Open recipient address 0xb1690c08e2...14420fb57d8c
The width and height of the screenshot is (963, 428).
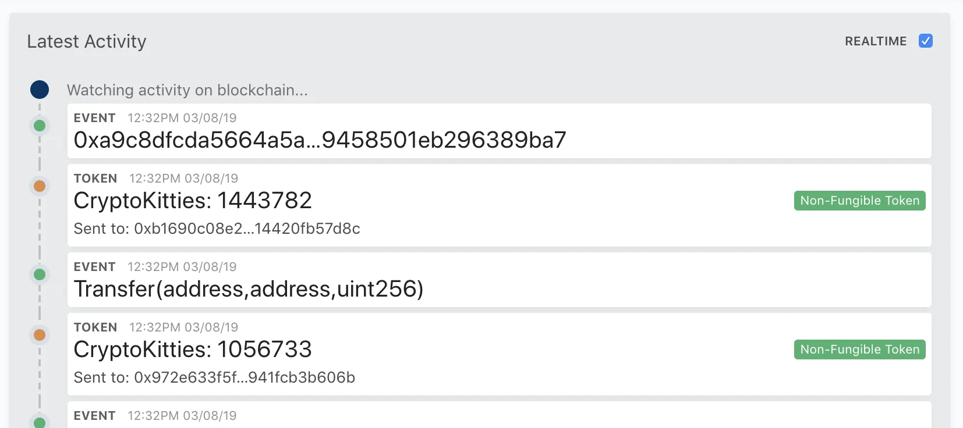pyautogui.click(x=247, y=229)
